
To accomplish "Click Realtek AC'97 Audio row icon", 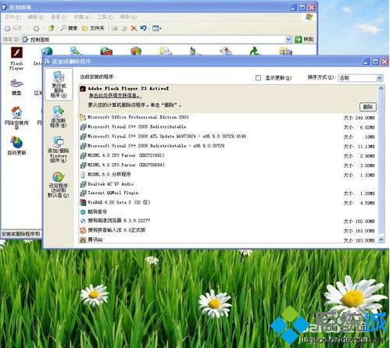I will pyautogui.click(x=83, y=184).
